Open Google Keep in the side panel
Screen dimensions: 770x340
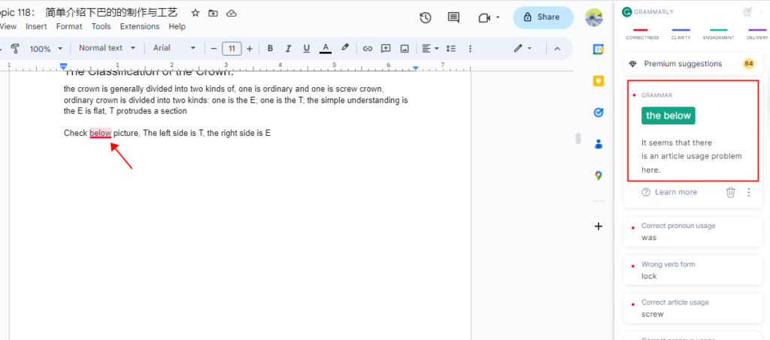(598, 81)
